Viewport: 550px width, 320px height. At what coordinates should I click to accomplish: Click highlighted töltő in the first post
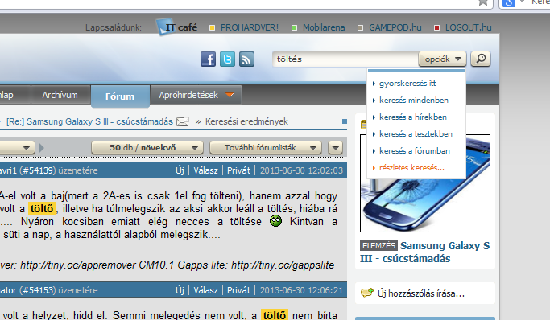[x=42, y=209]
